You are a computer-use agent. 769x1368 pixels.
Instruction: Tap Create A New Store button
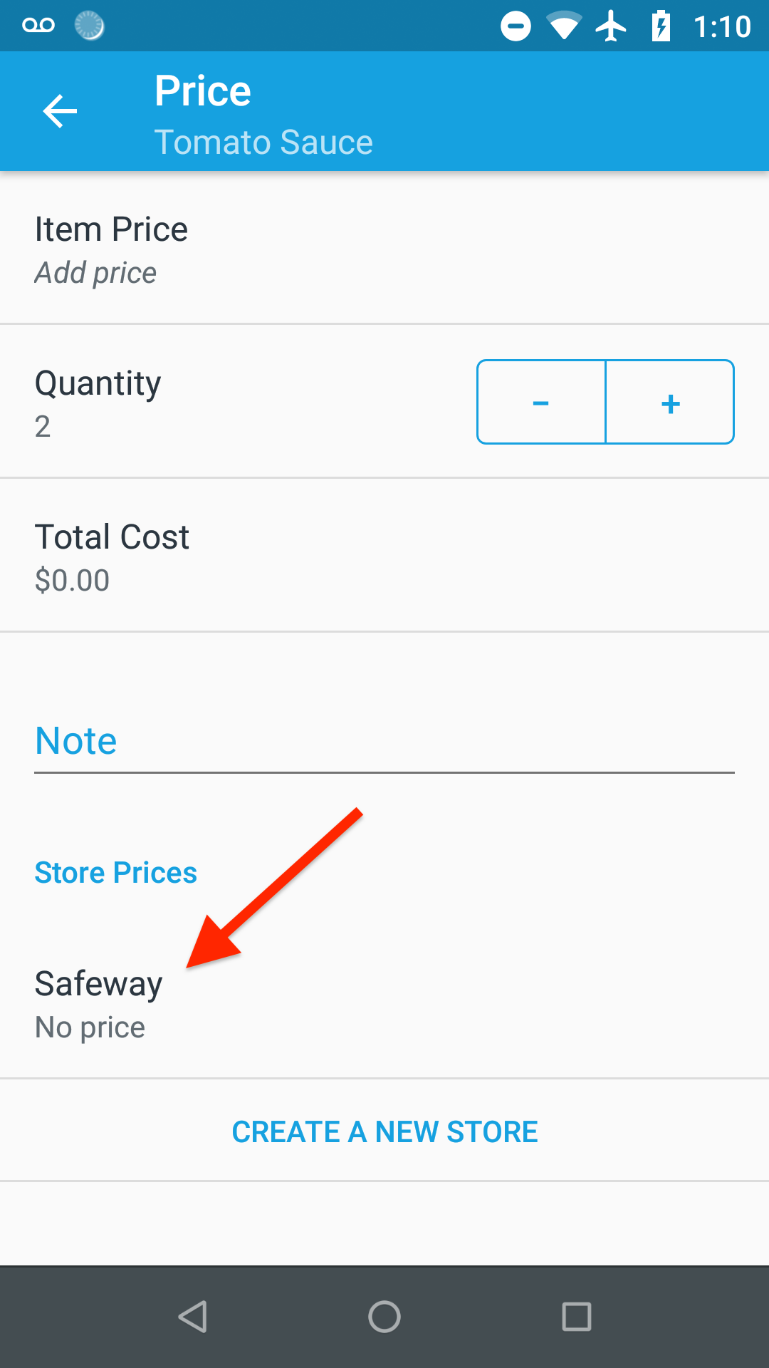click(x=384, y=1131)
